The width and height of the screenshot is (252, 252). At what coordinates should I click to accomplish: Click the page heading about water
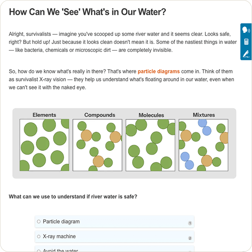(x=87, y=12)
